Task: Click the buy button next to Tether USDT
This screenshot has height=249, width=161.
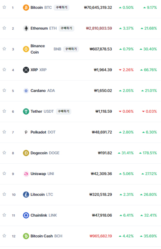Action: (63, 111)
